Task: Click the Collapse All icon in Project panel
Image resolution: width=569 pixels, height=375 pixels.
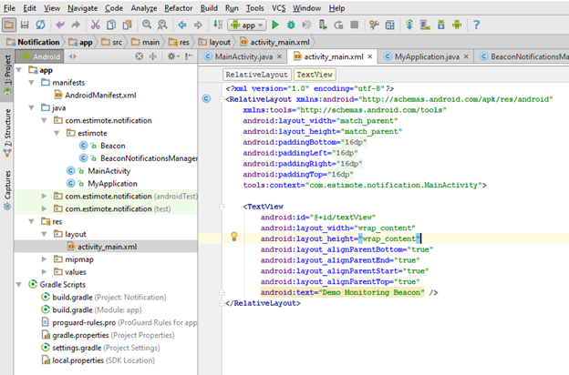Action: [x=153, y=56]
